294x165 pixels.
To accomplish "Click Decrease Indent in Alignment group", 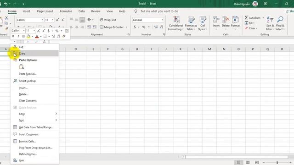I will [x=89, y=27].
